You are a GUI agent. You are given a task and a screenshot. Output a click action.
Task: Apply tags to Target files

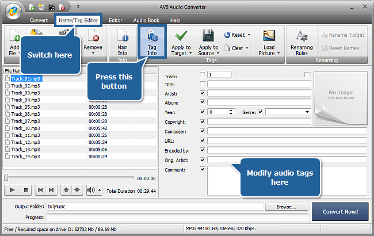[181, 43]
